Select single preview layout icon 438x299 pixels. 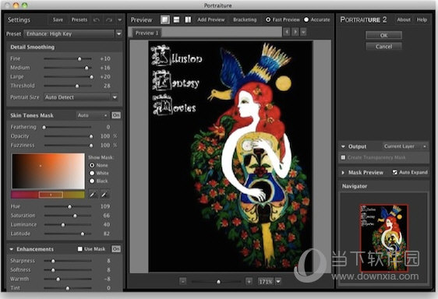click(165, 19)
